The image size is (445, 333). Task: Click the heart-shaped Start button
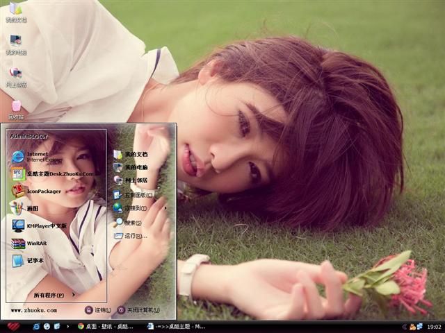(x=13, y=325)
